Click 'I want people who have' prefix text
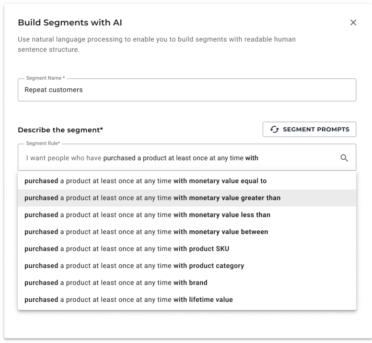Image resolution: width=372 pixels, height=343 pixels. pyautogui.click(x=63, y=158)
